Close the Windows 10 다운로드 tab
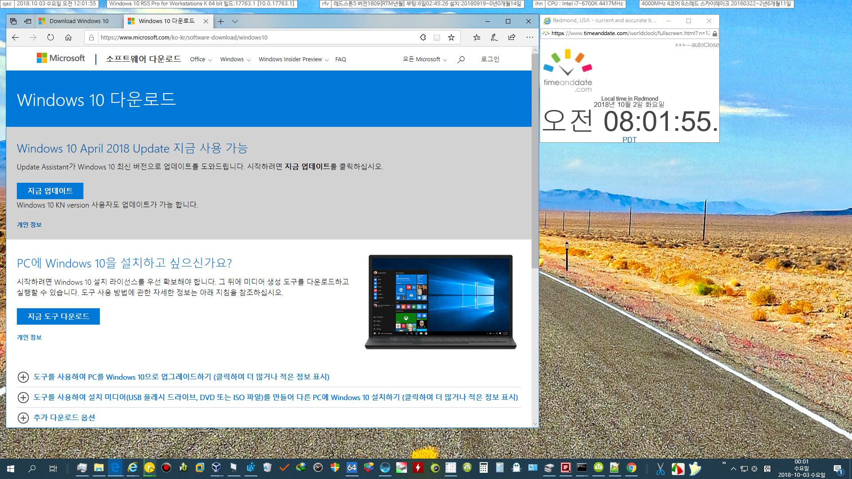 [206, 21]
